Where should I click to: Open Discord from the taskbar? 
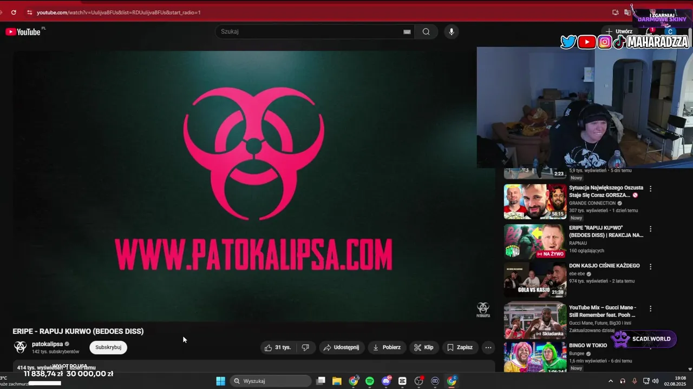tap(386, 381)
